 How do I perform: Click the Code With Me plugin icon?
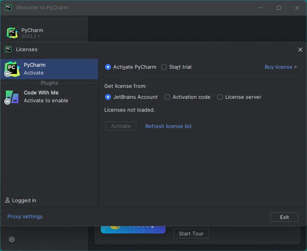pos(12,97)
